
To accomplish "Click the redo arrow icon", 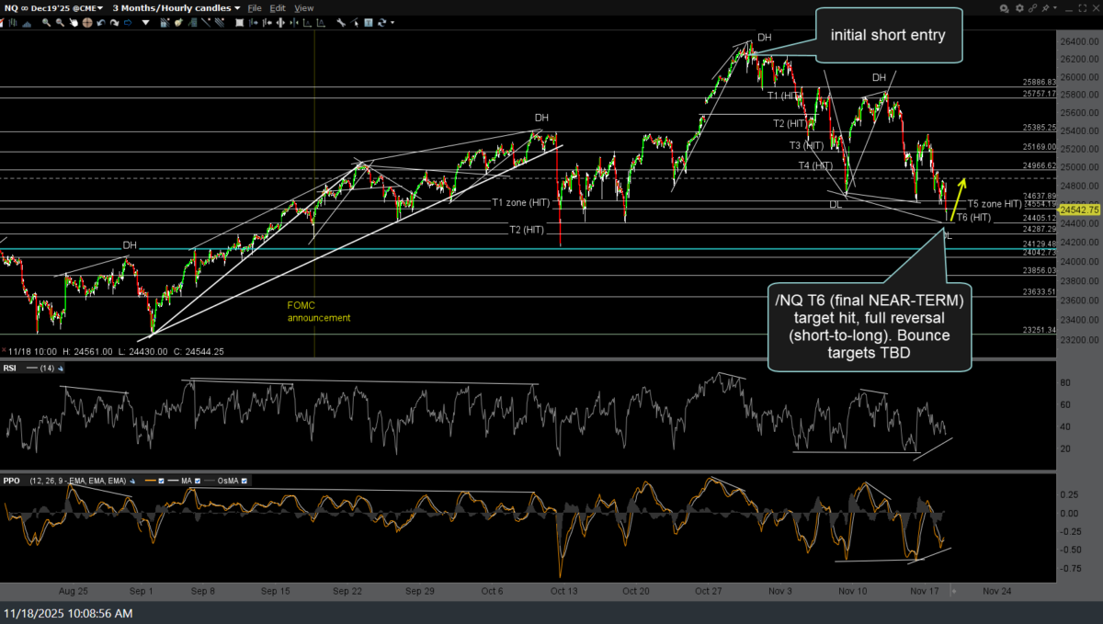I will [114, 23].
